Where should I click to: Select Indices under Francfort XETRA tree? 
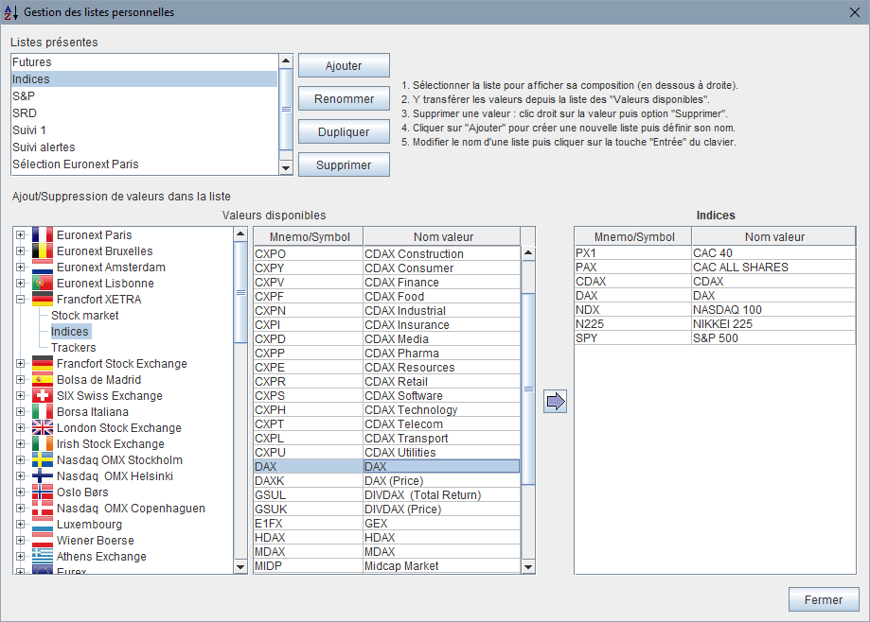tap(70, 331)
